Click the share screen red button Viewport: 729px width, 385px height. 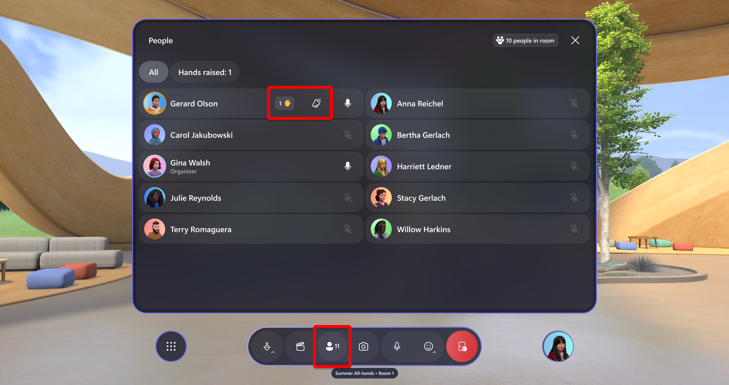[462, 347]
